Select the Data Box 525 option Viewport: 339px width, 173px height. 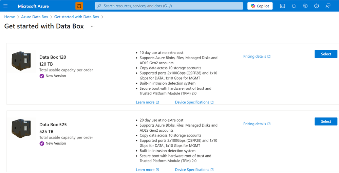tap(326, 122)
